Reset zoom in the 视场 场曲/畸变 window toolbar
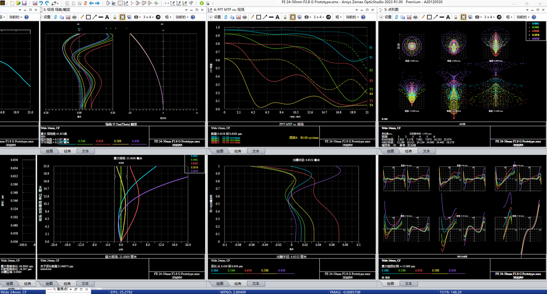Viewport: 547px width, 294px height. [158, 17]
